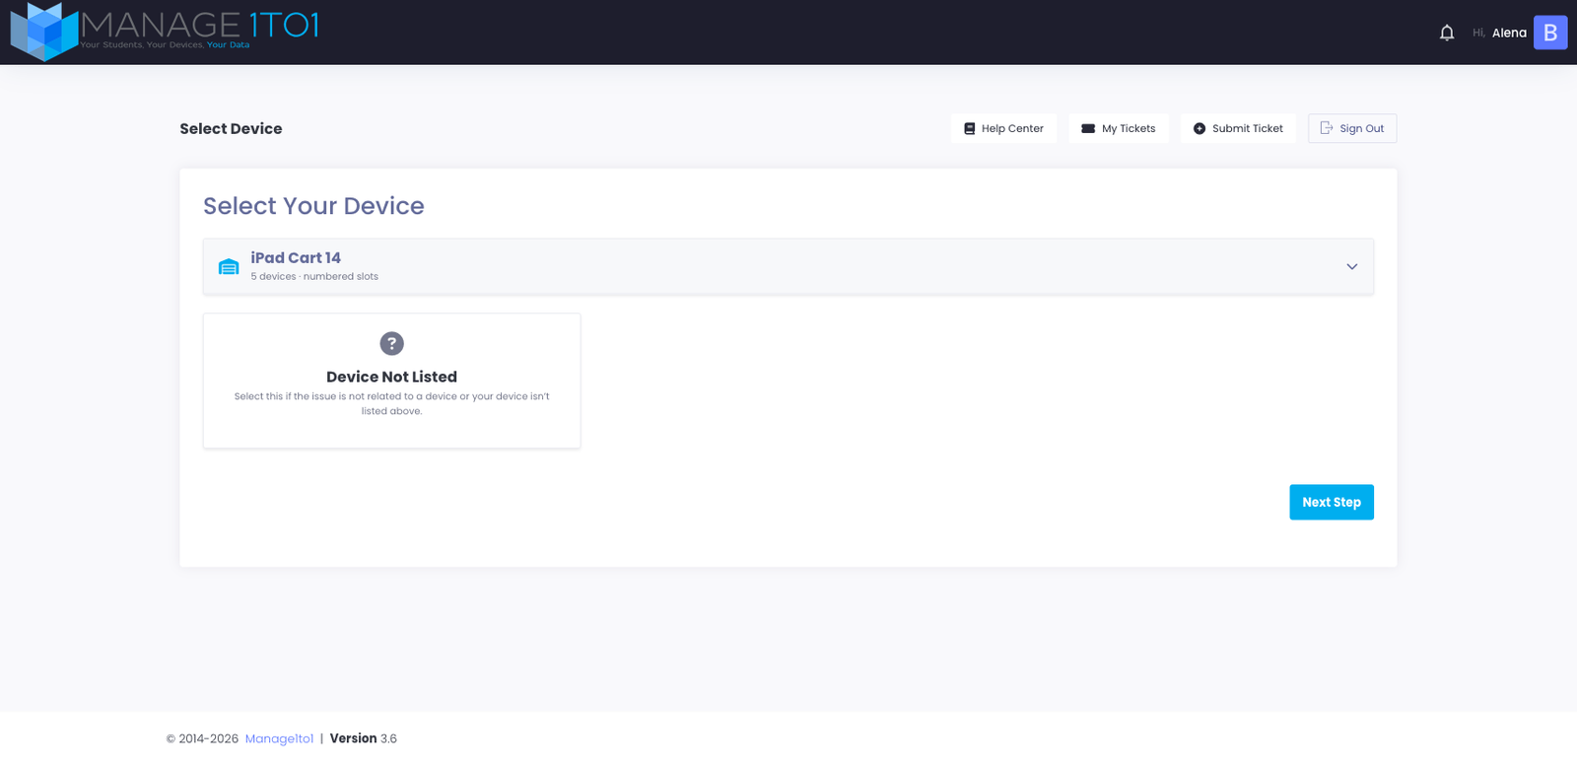
Task: Click the Select Your Device heading
Action: point(313,205)
